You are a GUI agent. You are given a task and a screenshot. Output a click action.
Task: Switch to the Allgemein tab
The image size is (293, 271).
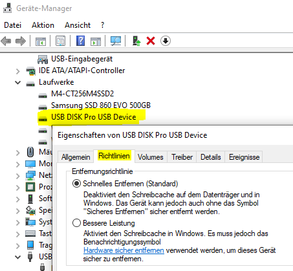coord(76,157)
